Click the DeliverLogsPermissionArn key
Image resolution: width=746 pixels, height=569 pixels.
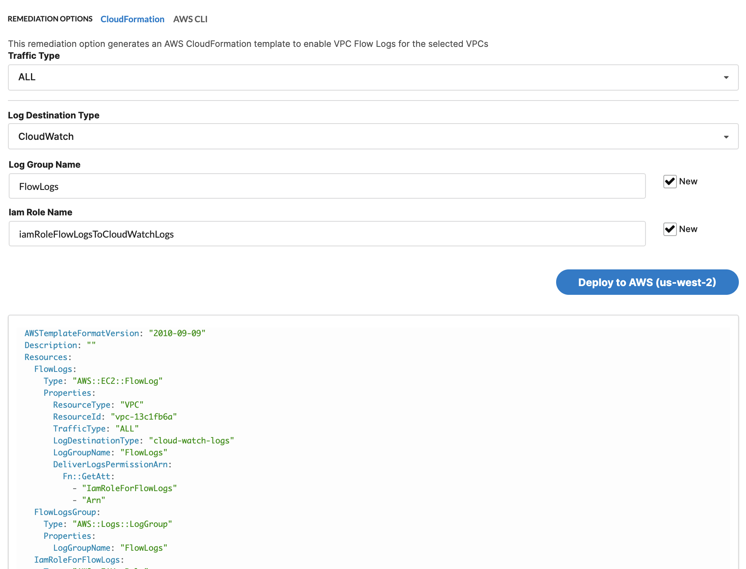click(110, 464)
